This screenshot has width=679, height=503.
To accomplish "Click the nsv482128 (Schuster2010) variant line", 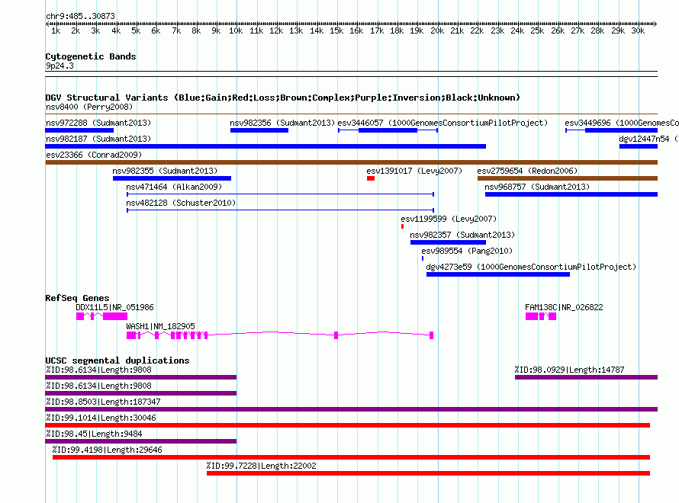I will [x=280, y=210].
